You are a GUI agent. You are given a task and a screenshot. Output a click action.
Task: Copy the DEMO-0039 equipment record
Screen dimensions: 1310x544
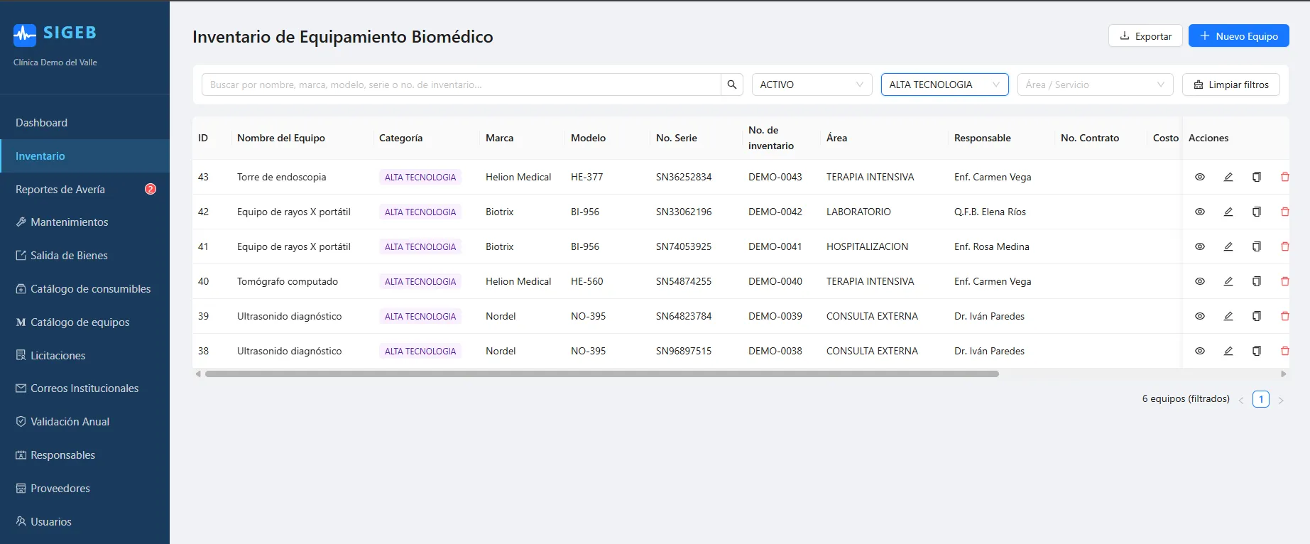[1257, 316]
